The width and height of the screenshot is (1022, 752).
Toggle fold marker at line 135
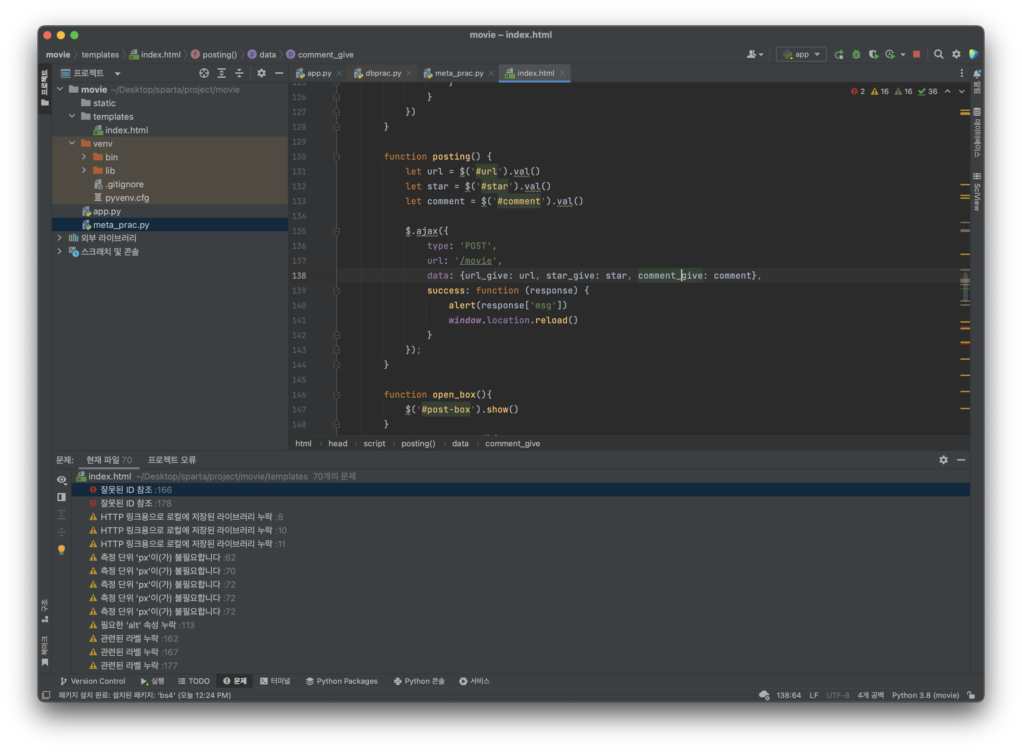[336, 231]
